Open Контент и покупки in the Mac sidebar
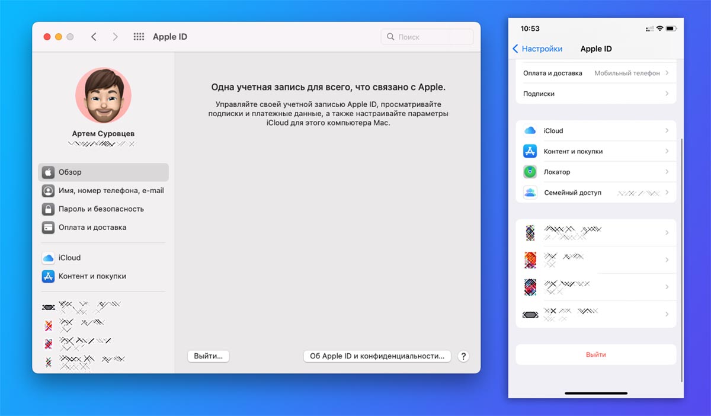Screen dimensions: 711x416 [x=103, y=277]
